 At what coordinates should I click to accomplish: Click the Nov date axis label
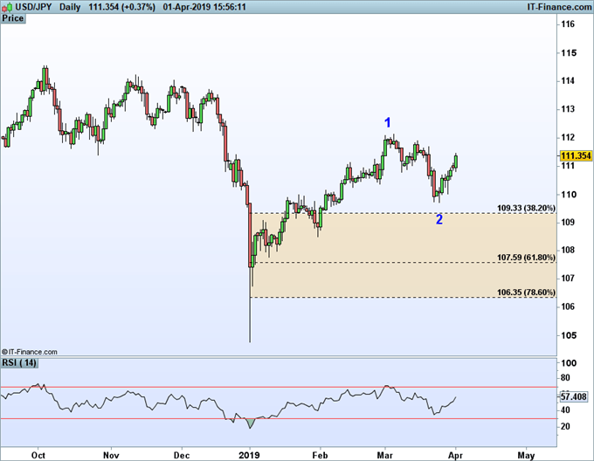(x=111, y=455)
